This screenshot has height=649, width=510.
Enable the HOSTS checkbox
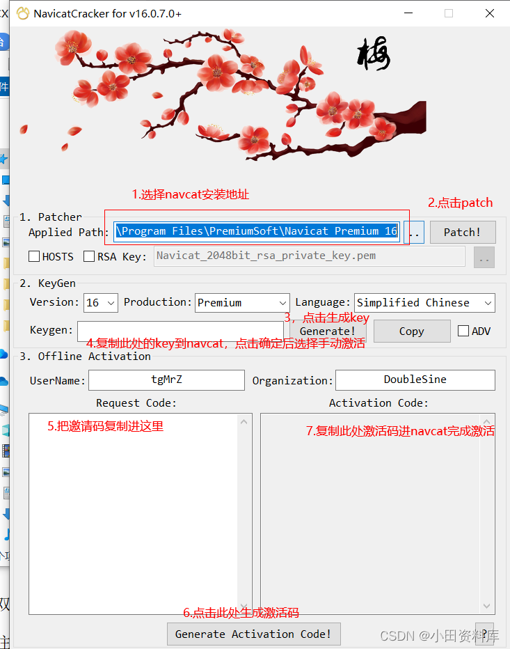pos(34,257)
